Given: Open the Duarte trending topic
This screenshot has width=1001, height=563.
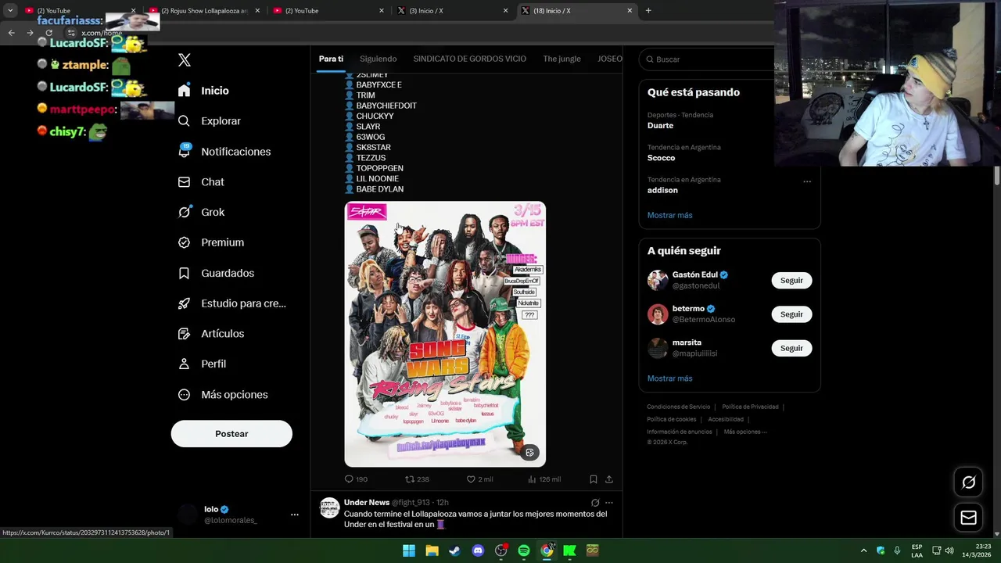Looking at the screenshot, I should pyautogui.click(x=660, y=125).
